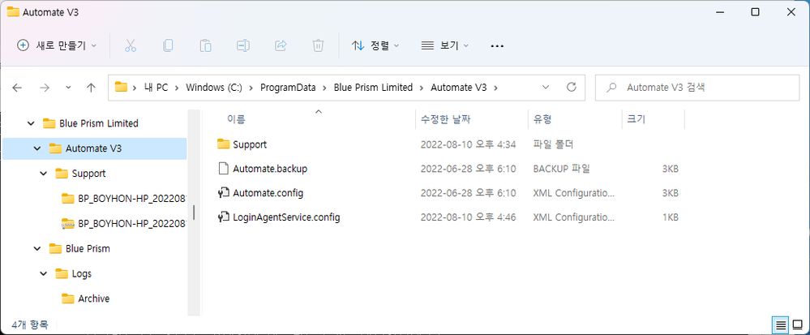Viewport: 810px width, 335px height.
Task: Go forward with the right arrow
Action: point(45,88)
